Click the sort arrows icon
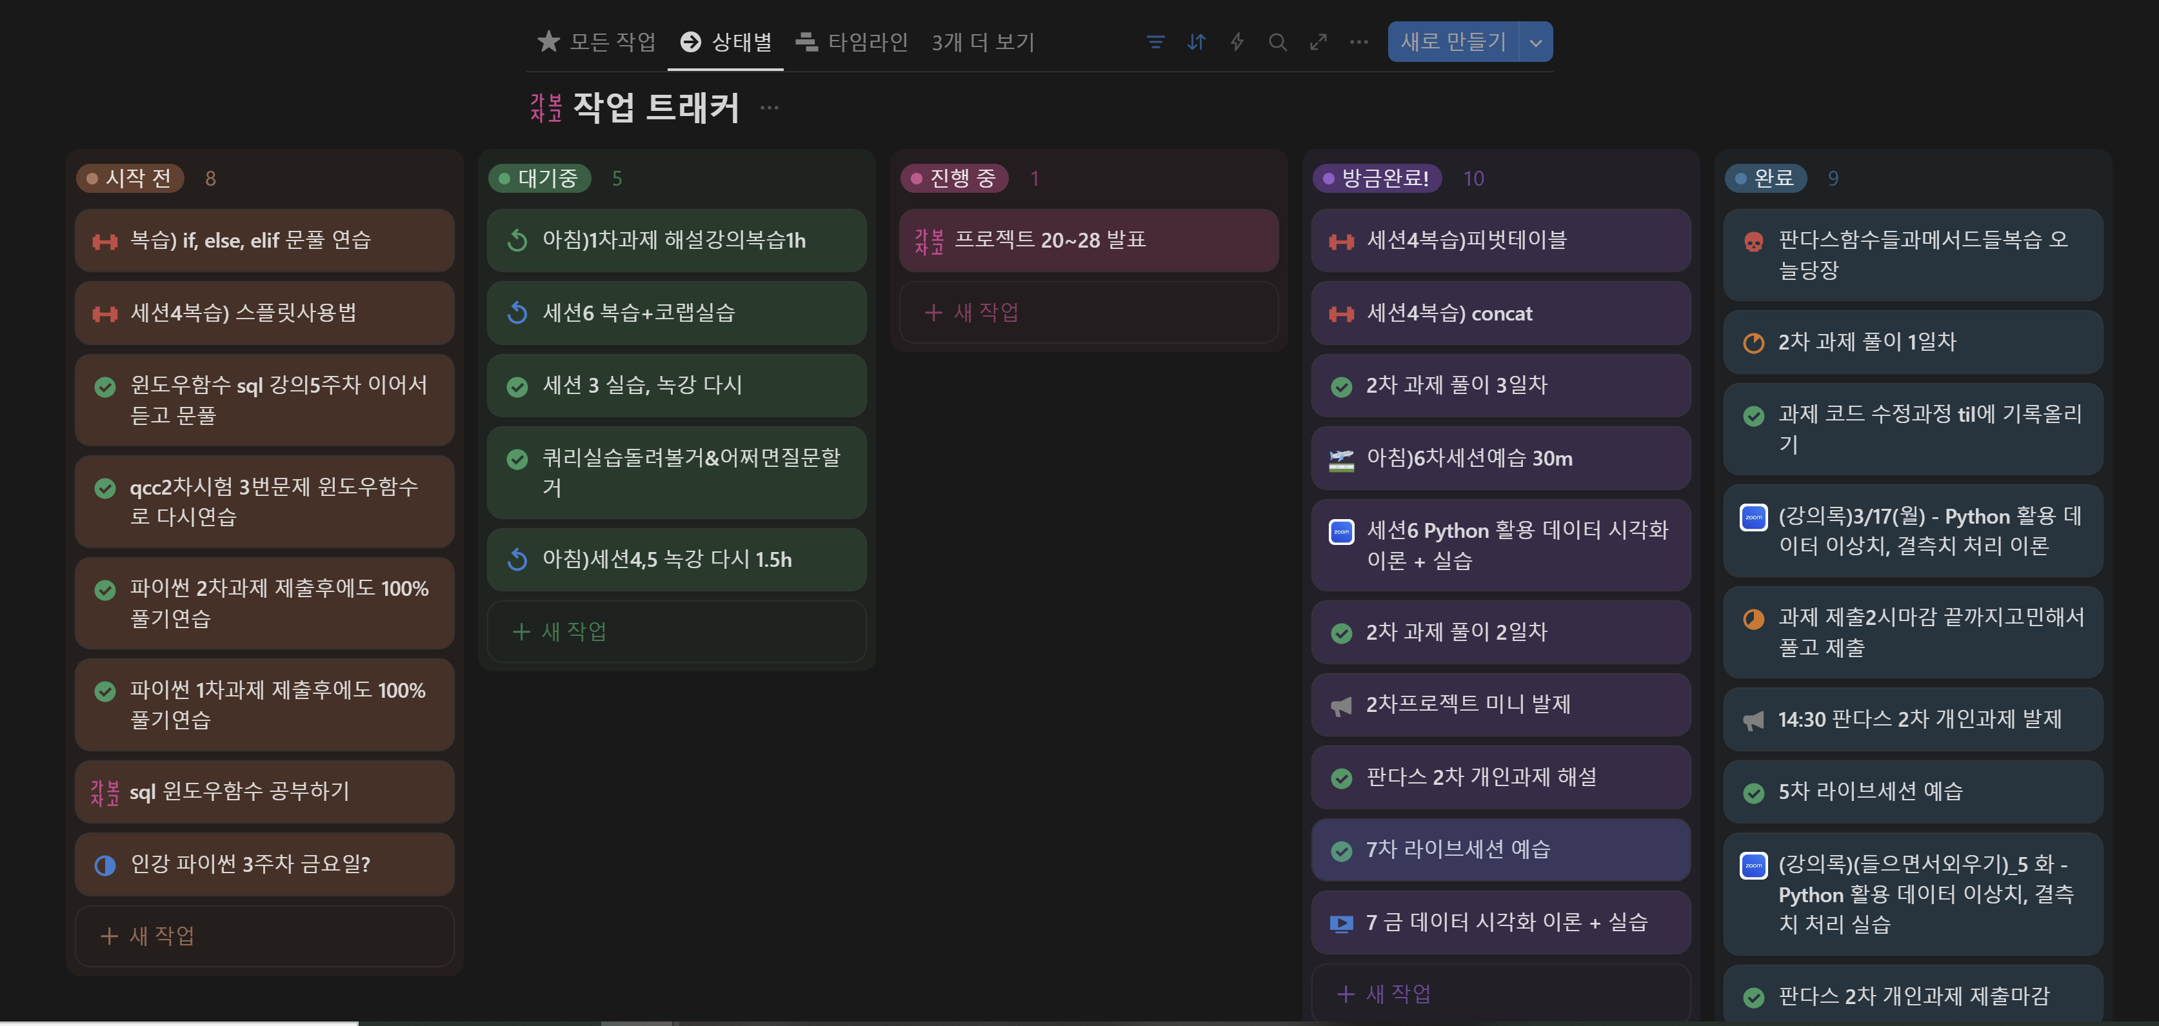The image size is (2159, 1026). pyautogui.click(x=1196, y=42)
